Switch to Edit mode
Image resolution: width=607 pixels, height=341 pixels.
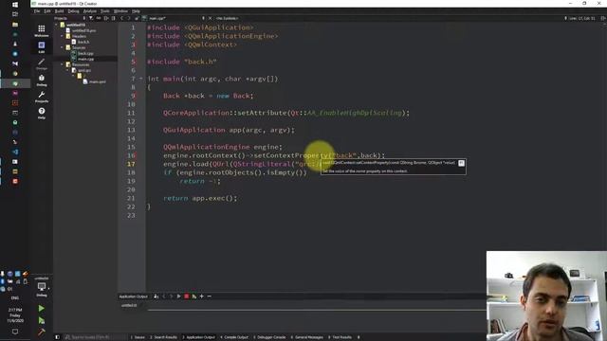pos(42,47)
